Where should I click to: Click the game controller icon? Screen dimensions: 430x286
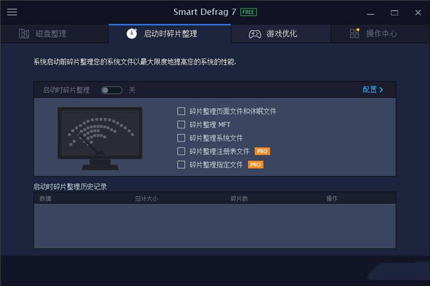(254, 34)
